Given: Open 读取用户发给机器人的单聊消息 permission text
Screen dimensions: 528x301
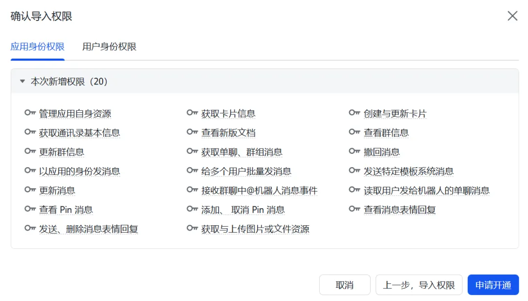Looking at the screenshot, I should [x=427, y=190].
